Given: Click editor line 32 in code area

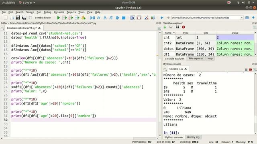Looking at the screenshot, I should (x=84, y=120).
